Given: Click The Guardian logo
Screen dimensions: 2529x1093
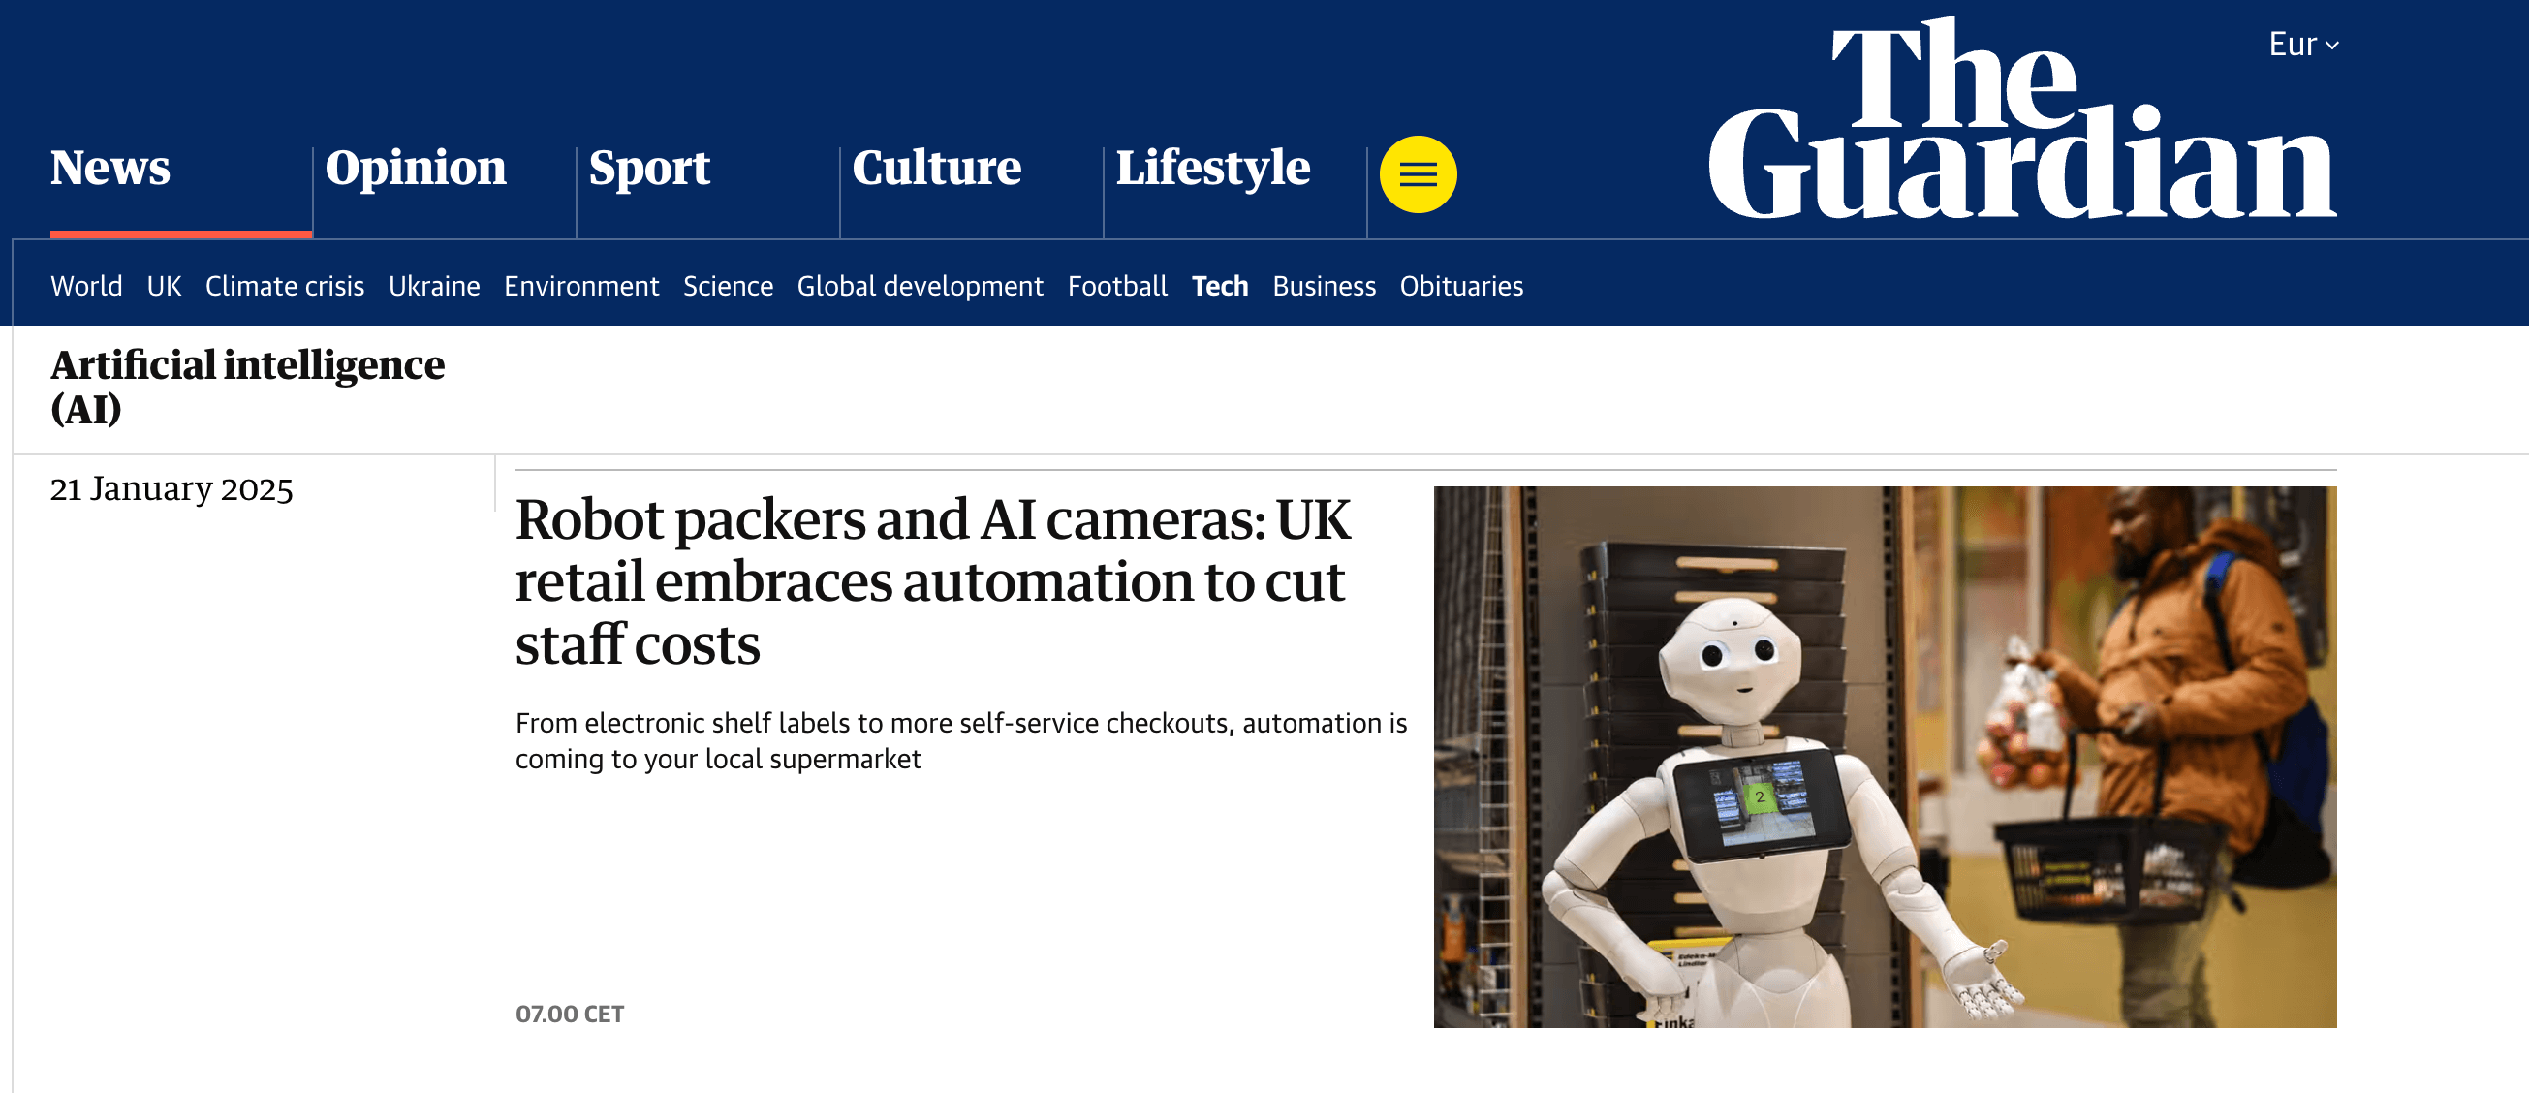Looking at the screenshot, I should coord(2022,118).
